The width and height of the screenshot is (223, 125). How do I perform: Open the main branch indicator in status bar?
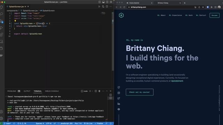point(7,124)
